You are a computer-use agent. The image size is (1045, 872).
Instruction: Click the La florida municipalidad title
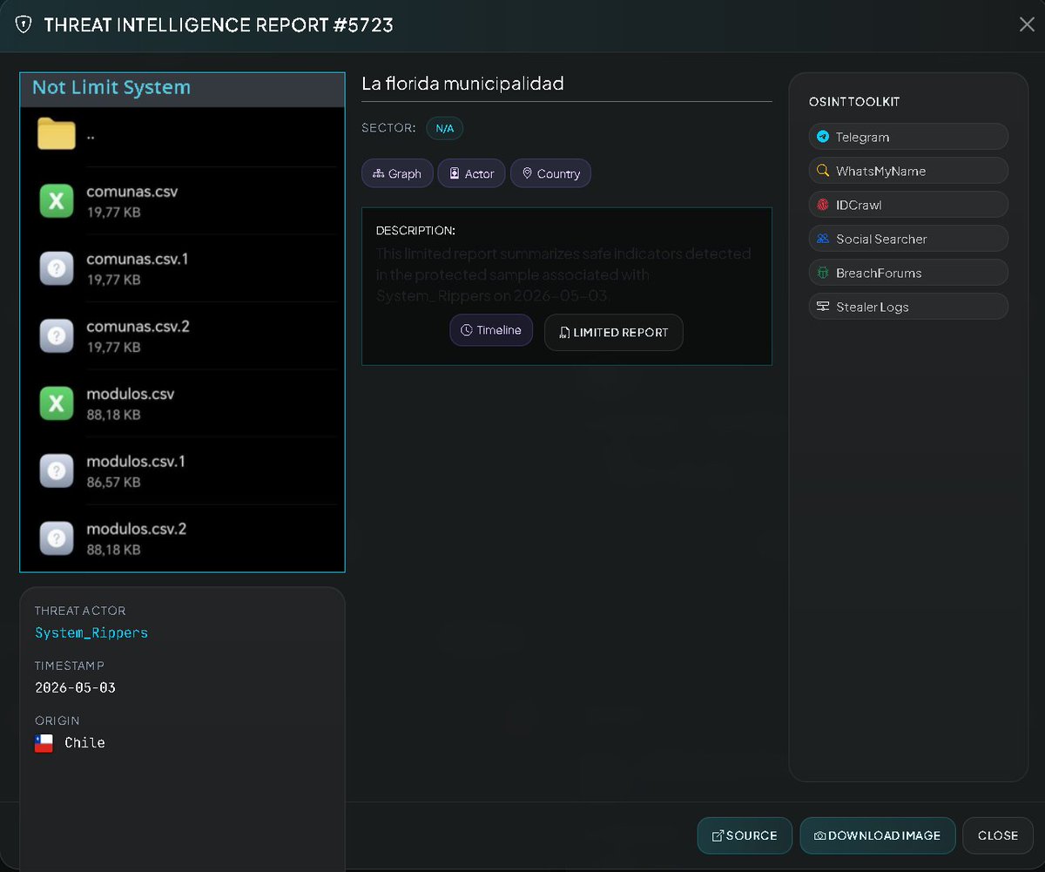462,84
